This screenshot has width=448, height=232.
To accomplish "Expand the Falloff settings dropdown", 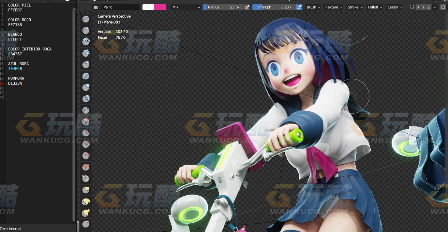I will tap(375, 7).
